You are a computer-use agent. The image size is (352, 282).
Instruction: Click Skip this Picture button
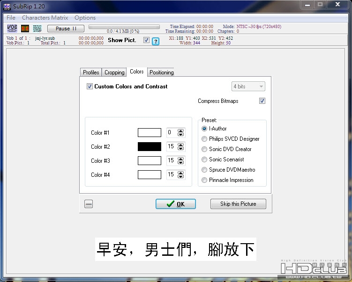coord(238,204)
